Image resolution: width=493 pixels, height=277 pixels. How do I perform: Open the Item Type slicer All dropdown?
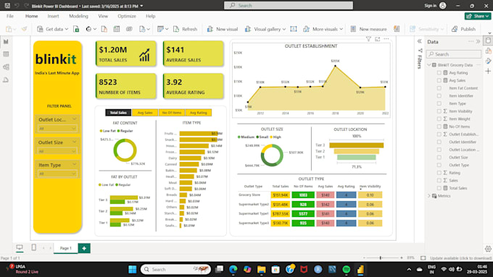[57, 174]
